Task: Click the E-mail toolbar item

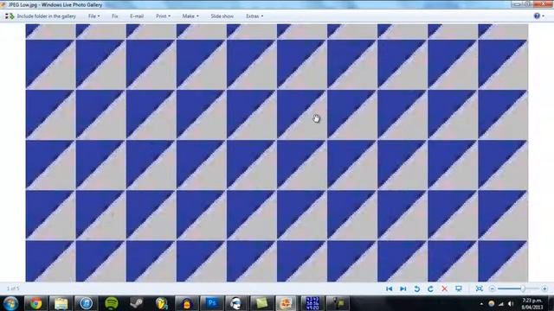Action: tap(137, 16)
